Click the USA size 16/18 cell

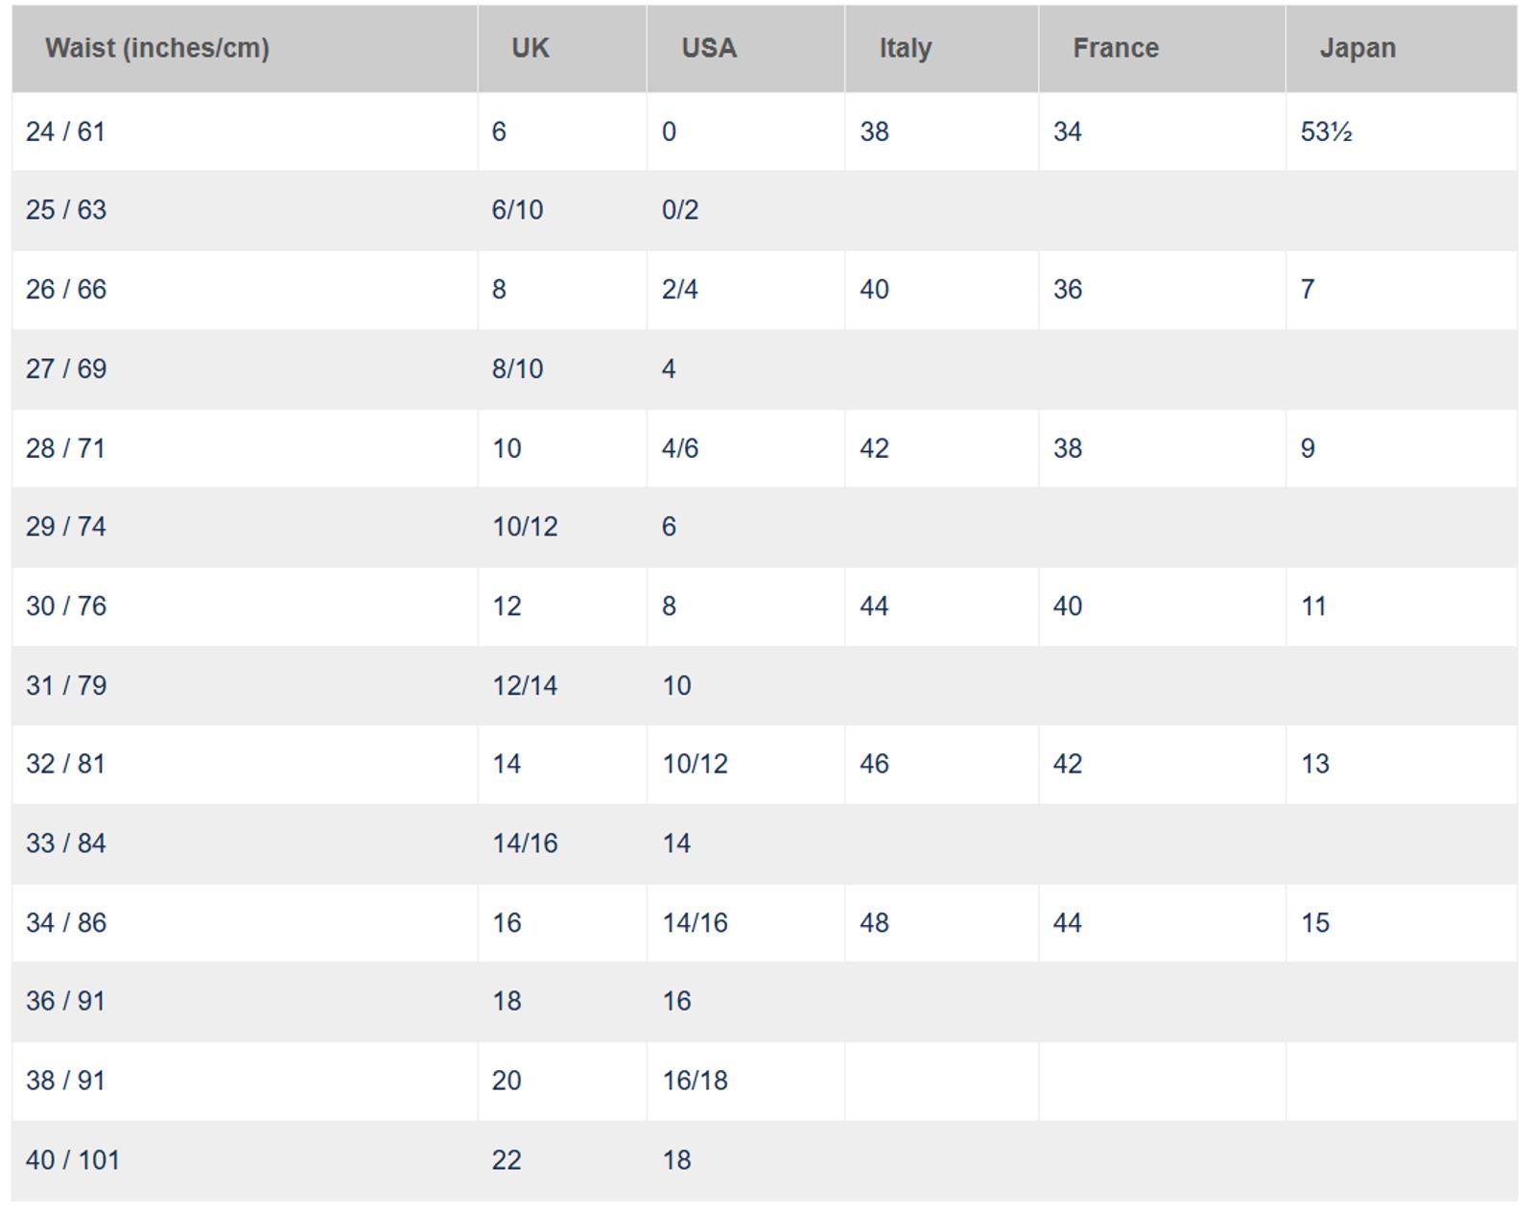(695, 1081)
